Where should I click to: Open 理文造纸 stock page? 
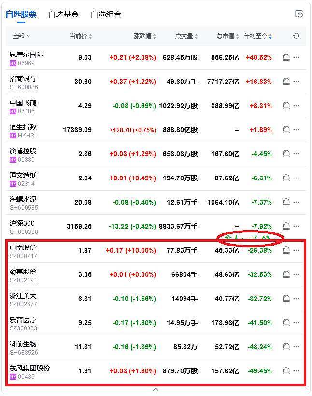pos(23,175)
